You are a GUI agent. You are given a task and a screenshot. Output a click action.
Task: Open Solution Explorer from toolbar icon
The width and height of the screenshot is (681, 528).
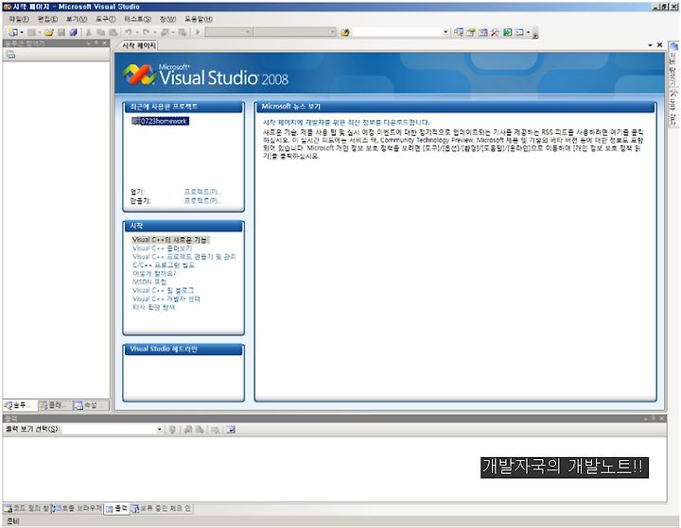pyautogui.click(x=458, y=32)
